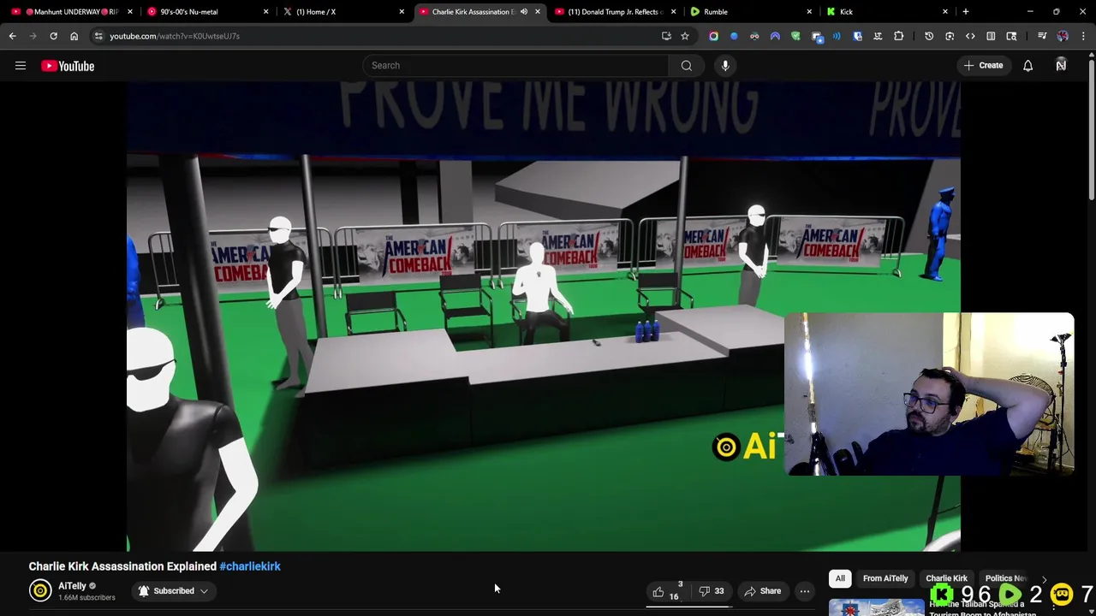Click the green shield extension icon
The image size is (1096, 616).
click(795, 36)
